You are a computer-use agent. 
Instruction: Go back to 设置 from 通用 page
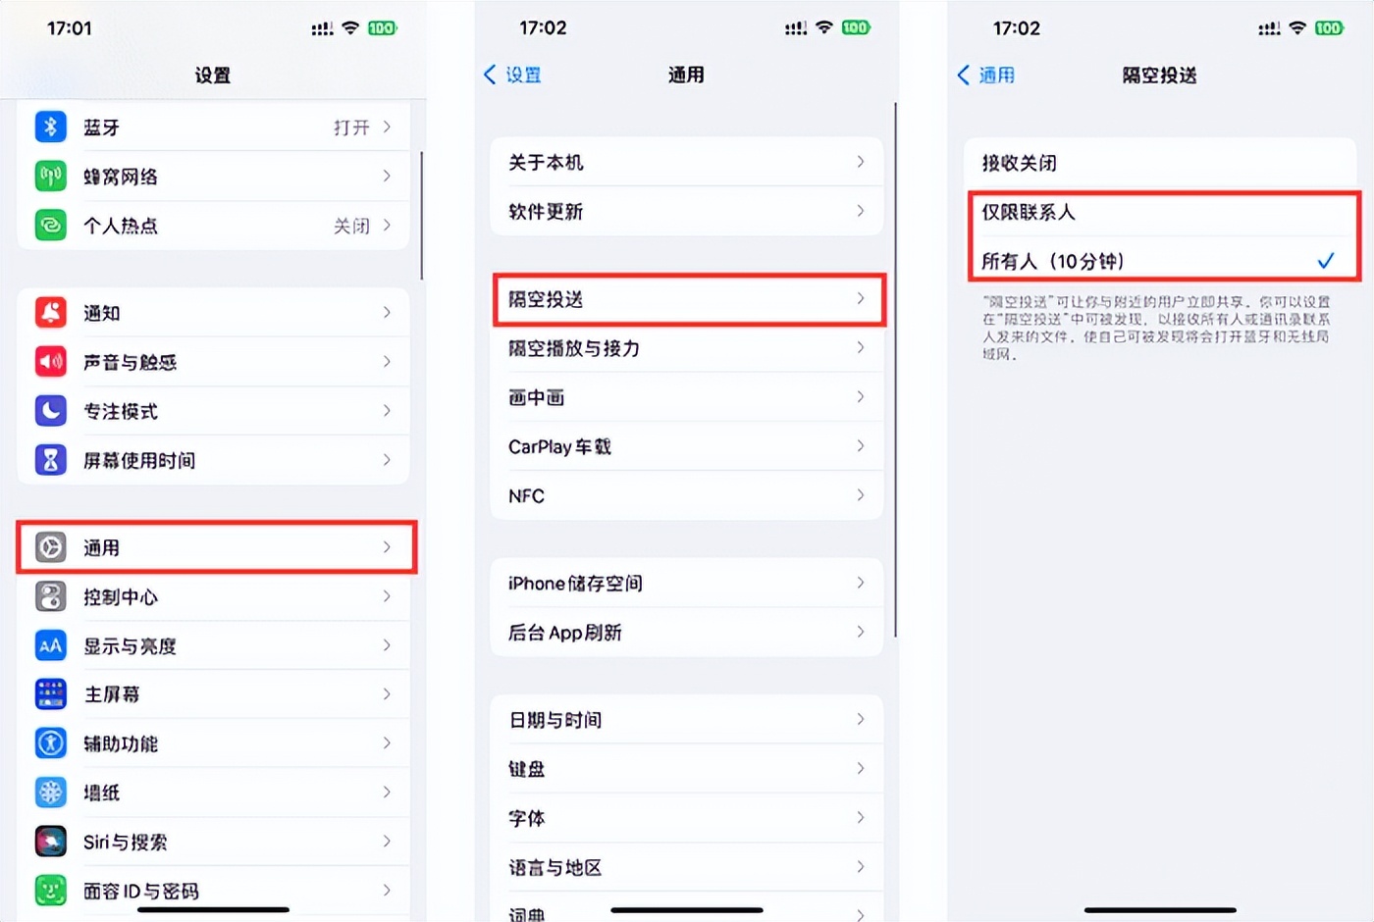click(x=512, y=75)
